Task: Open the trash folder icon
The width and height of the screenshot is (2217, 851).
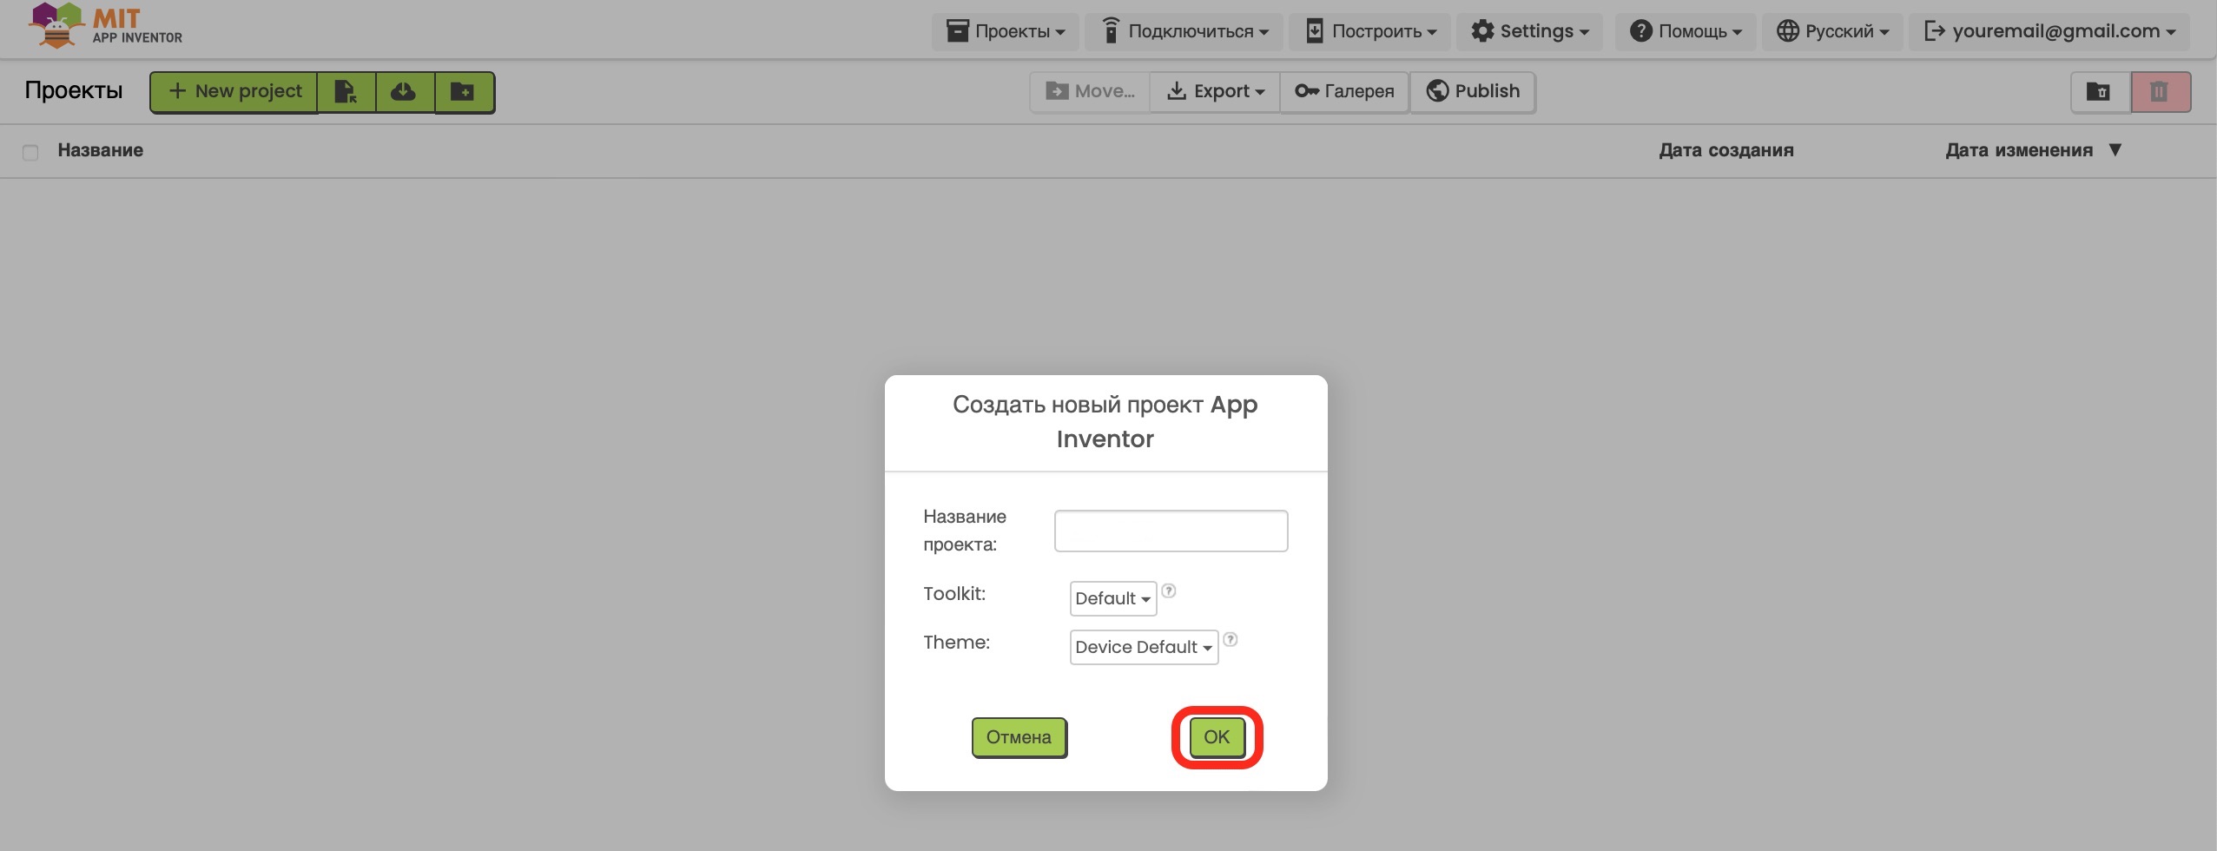Action: click(x=2099, y=91)
